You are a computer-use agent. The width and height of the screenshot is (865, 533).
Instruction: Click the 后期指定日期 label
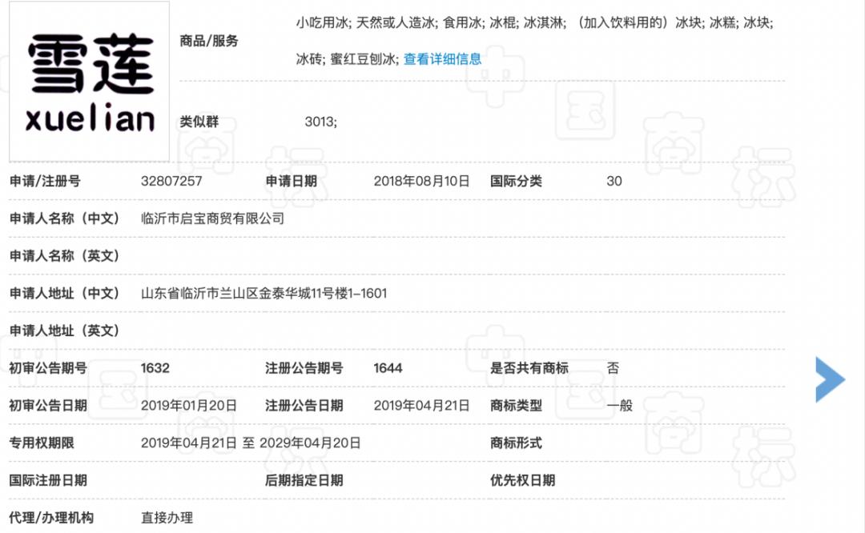tap(304, 481)
